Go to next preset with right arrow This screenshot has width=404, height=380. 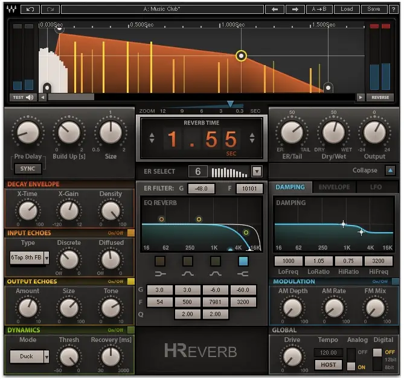click(x=295, y=9)
